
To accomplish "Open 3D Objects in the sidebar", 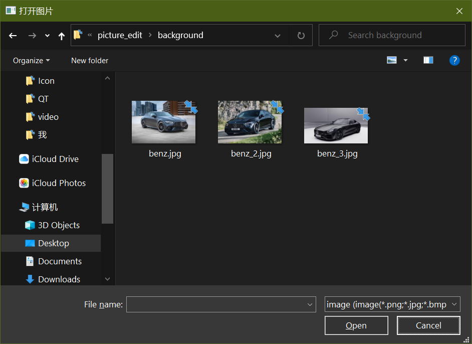I will click(x=59, y=225).
